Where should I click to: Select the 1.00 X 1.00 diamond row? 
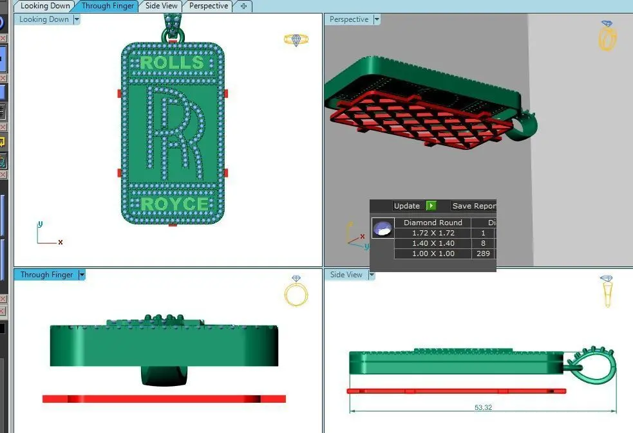[x=433, y=254]
